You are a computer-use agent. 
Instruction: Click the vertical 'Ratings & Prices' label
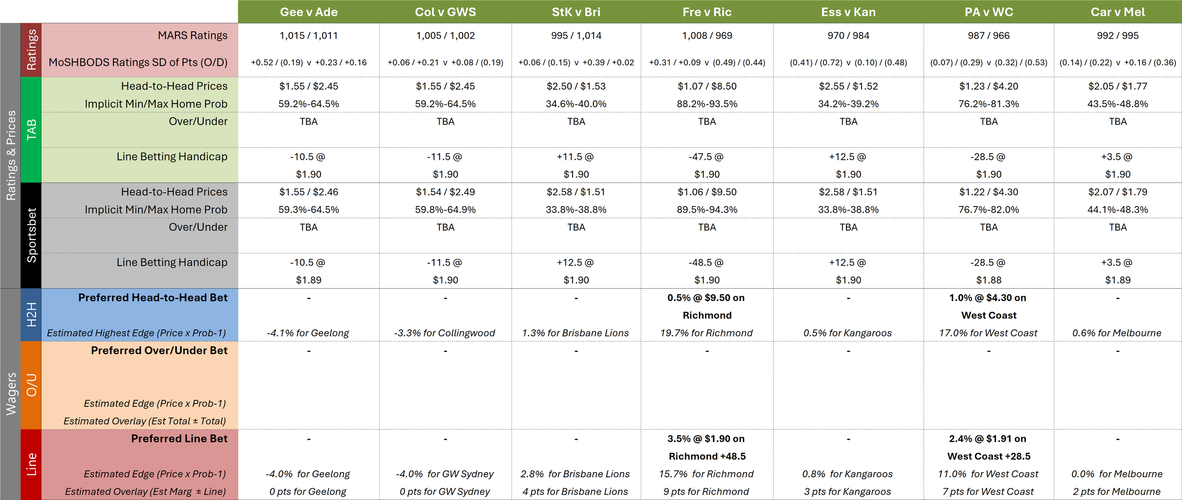(10, 155)
